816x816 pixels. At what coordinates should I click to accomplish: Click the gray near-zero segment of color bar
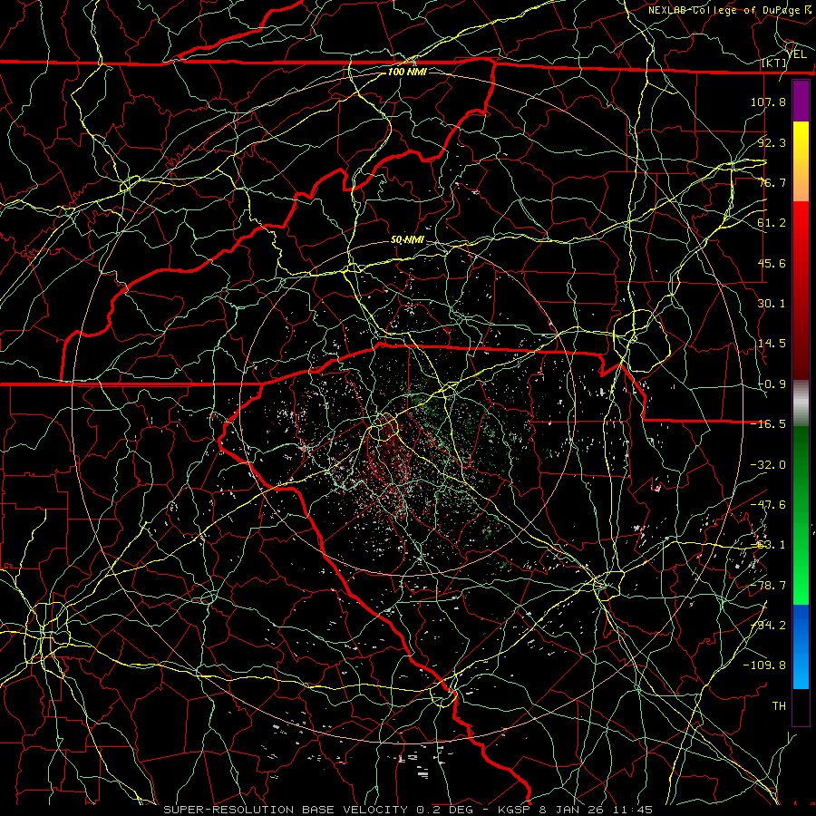tap(801, 403)
